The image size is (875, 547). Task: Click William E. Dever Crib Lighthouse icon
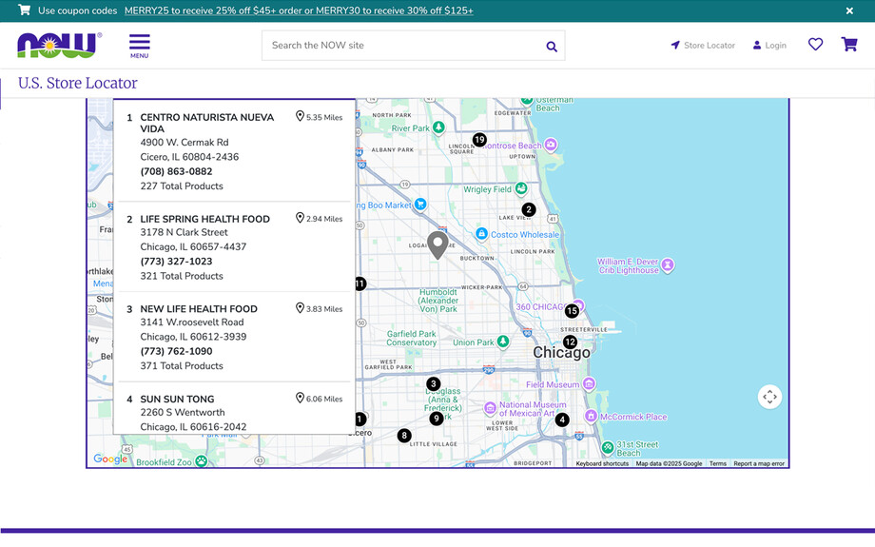tap(668, 265)
